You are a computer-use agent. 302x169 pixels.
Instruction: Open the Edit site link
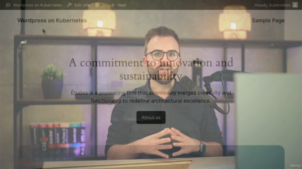tap(82, 5)
